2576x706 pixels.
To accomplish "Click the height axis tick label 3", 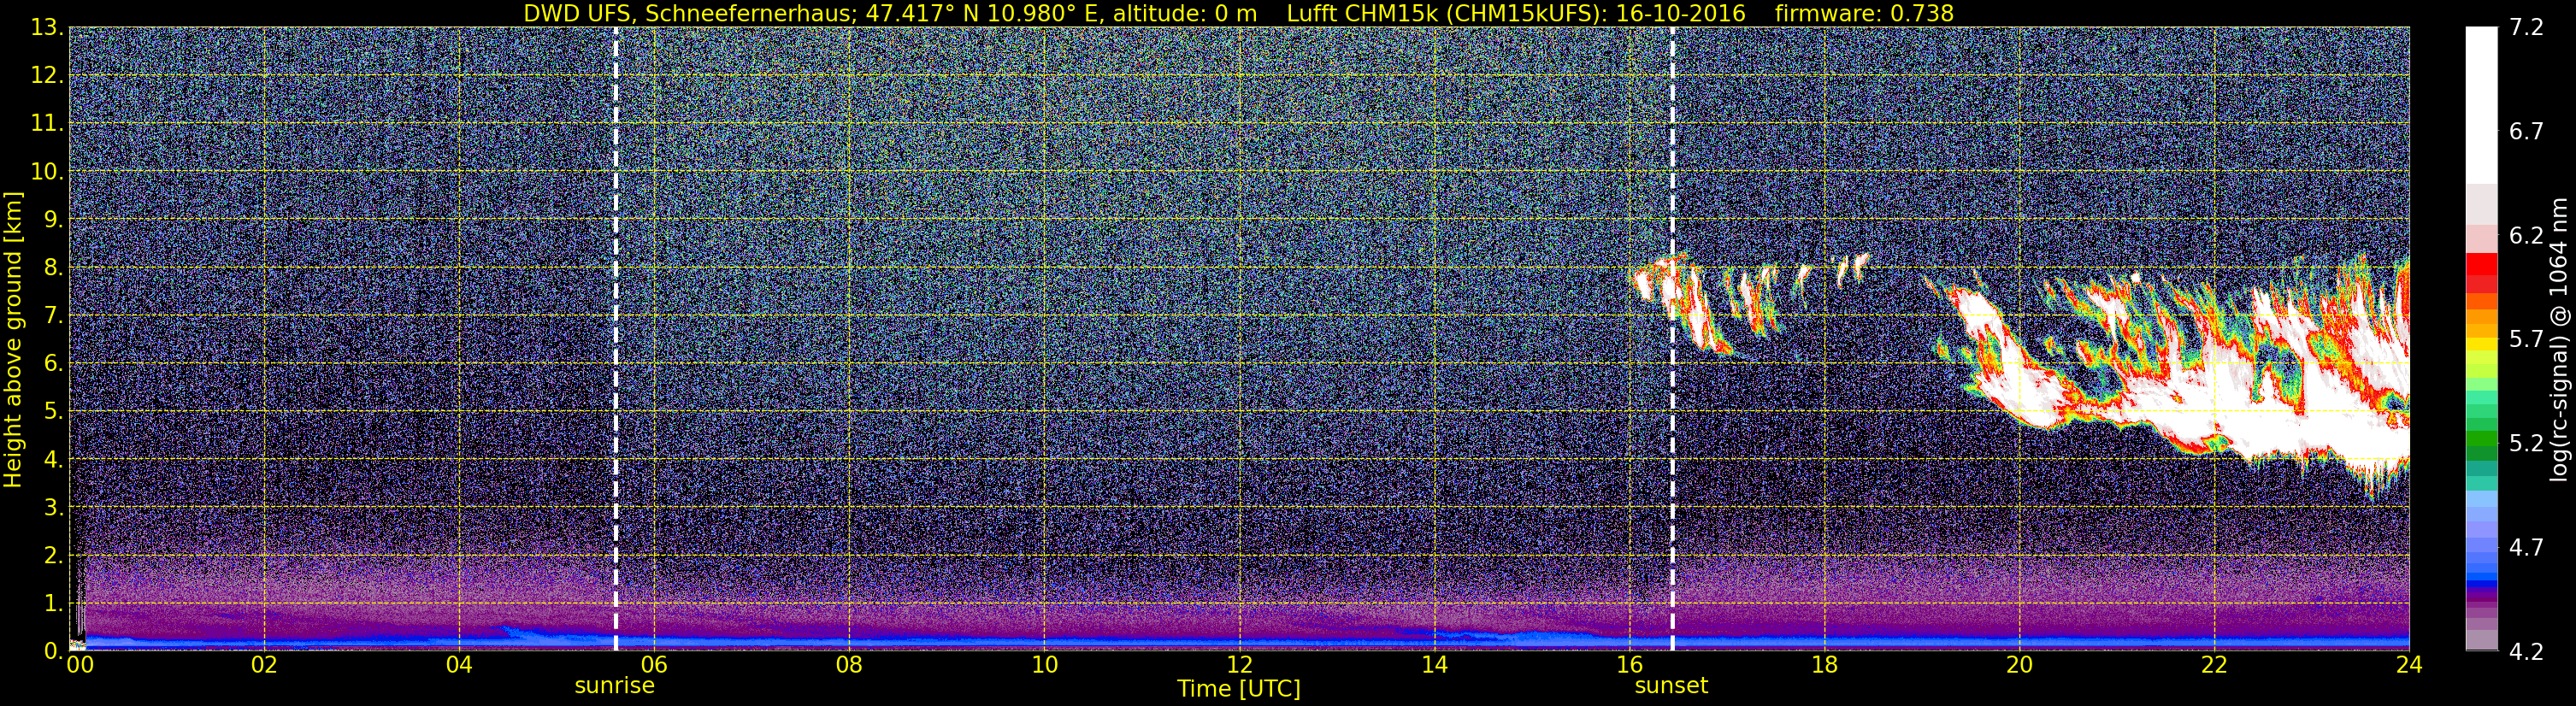I will click(53, 508).
